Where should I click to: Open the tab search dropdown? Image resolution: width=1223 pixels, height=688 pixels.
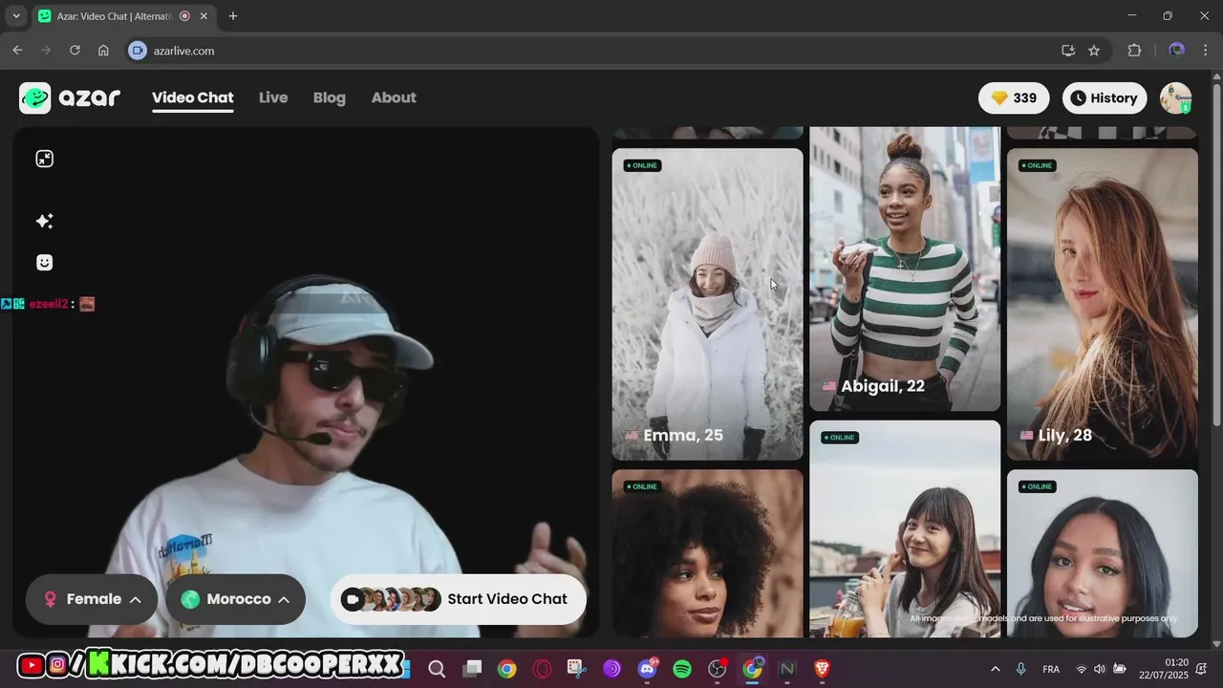pyautogui.click(x=16, y=16)
